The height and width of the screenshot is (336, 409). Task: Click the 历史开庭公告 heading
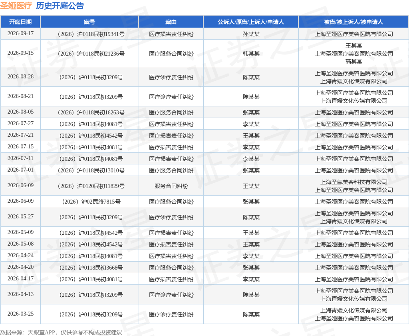pos(60,6)
